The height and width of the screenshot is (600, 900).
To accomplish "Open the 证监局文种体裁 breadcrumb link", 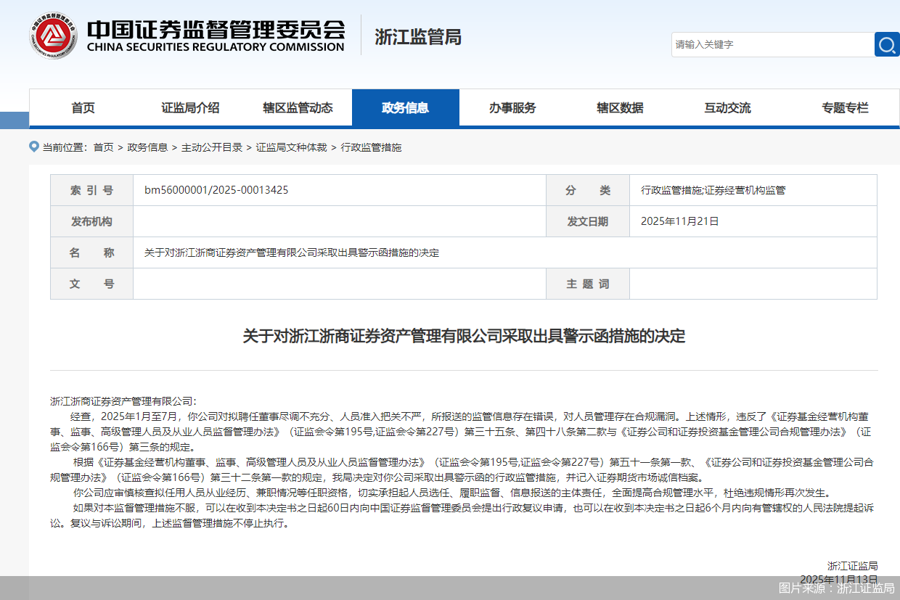I will [291, 147].
